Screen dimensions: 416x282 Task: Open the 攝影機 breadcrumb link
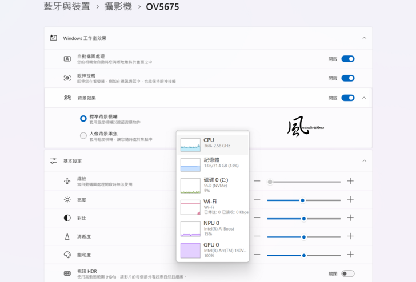click(118, 7)
